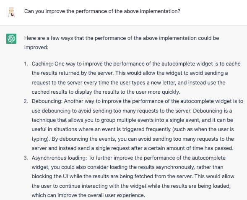
Task: Click the line starting 'cached results to display'
Action: (x=106, y=92)
